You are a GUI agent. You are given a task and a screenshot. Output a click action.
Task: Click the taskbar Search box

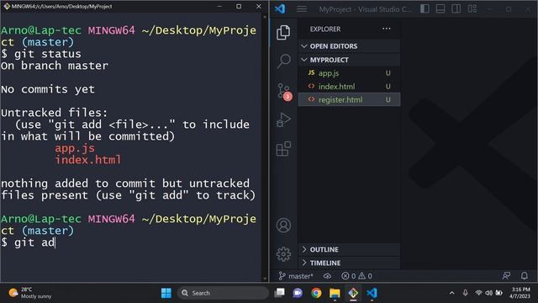[223, 293]
